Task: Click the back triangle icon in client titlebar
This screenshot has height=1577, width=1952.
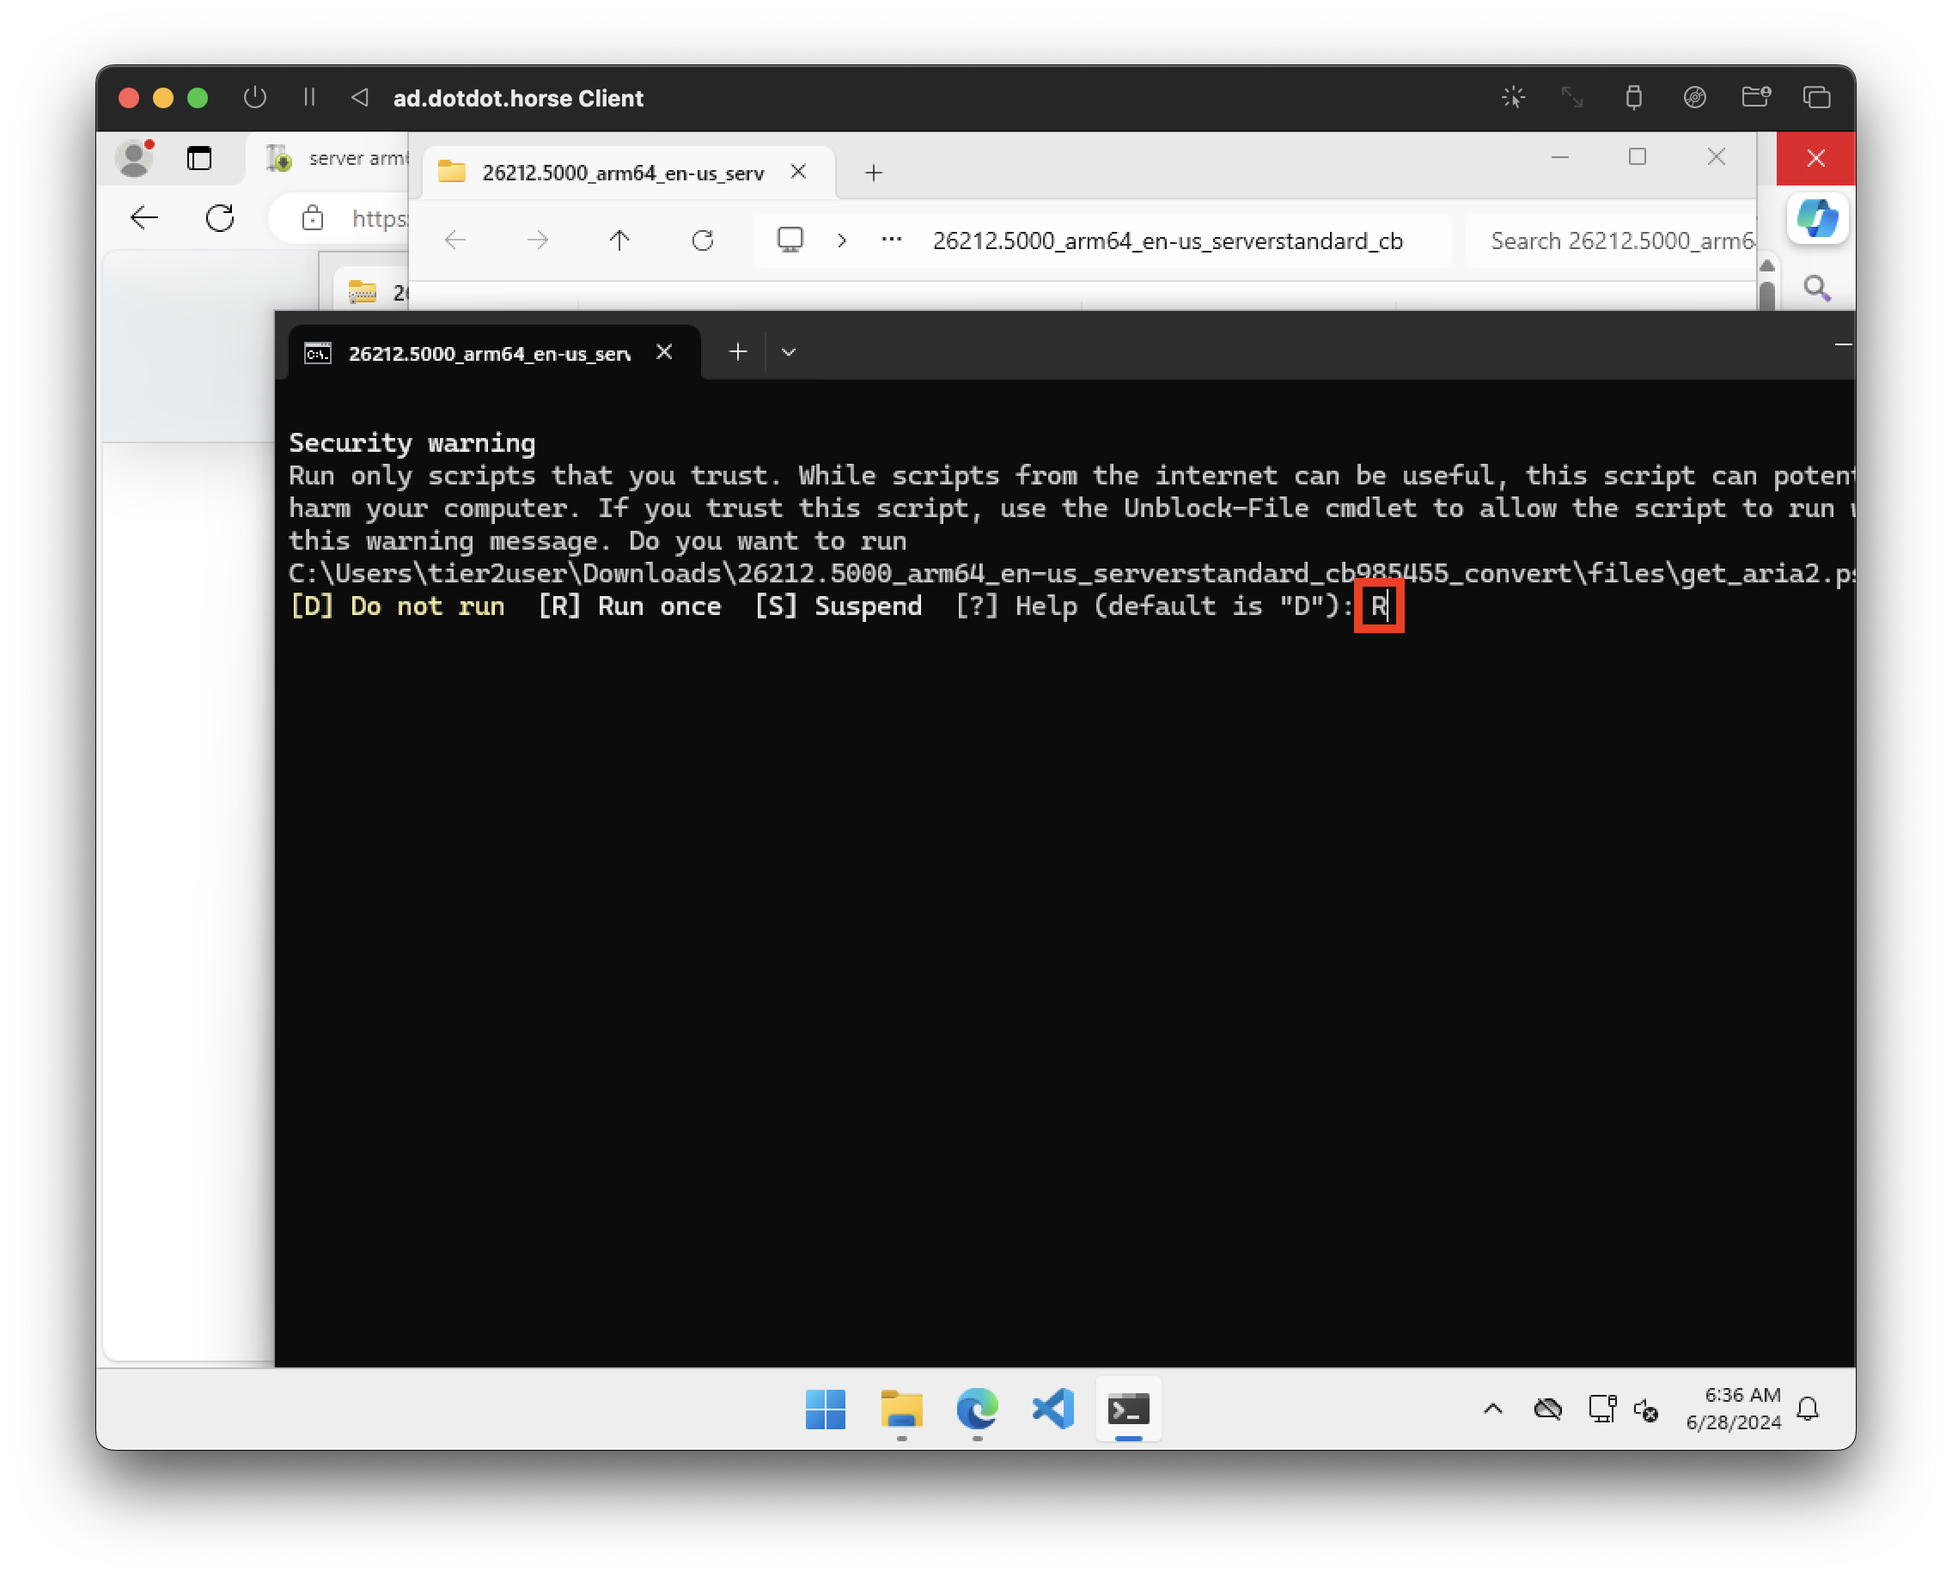Action: 360,97
